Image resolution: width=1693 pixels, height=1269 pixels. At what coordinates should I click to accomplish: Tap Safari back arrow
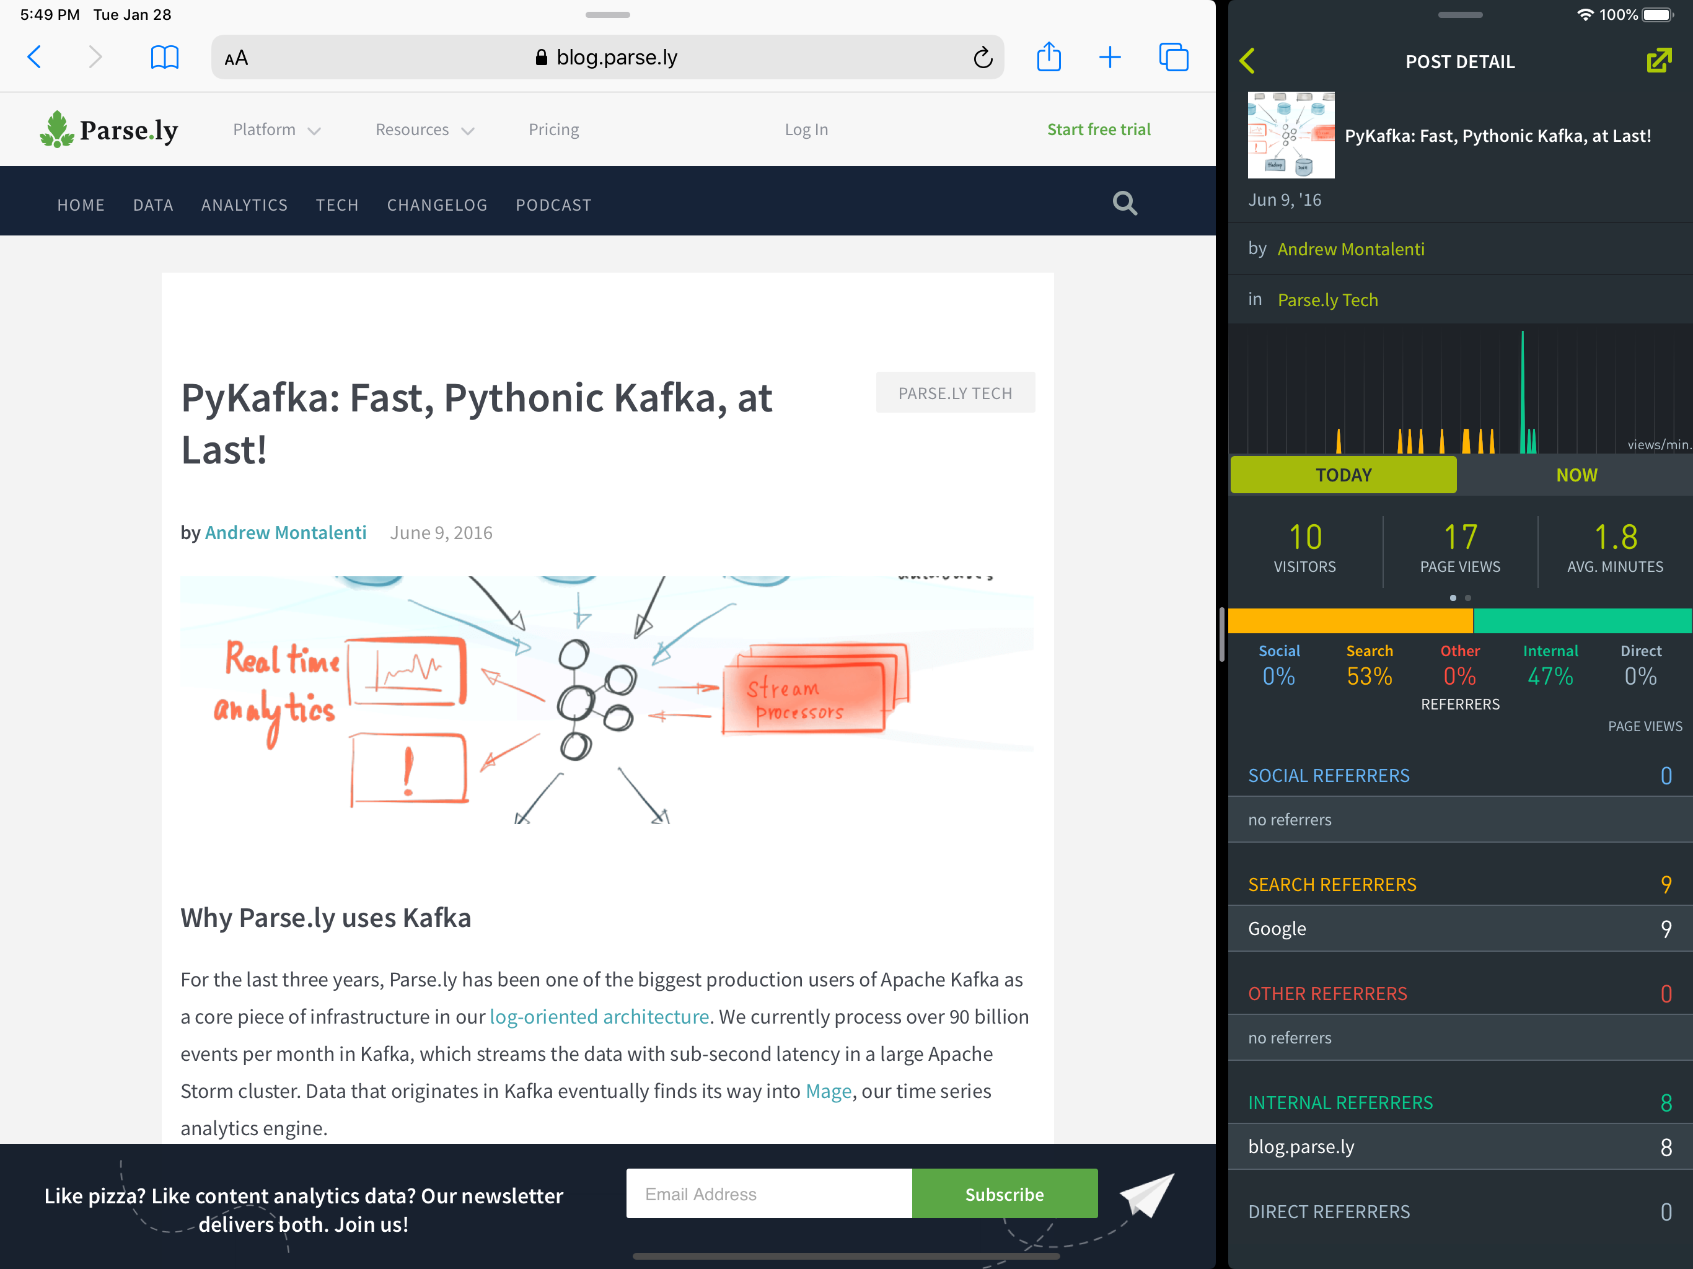35,58
